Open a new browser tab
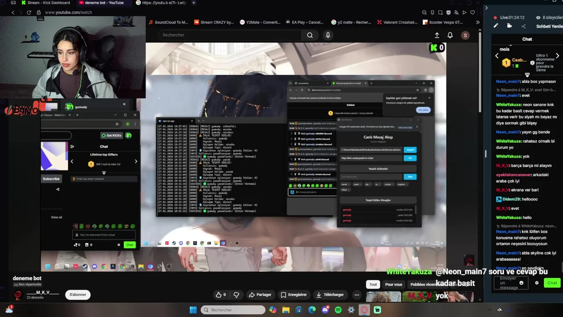Screen dimensions: 563x317 pyautogui.click(x=194, y=3)
